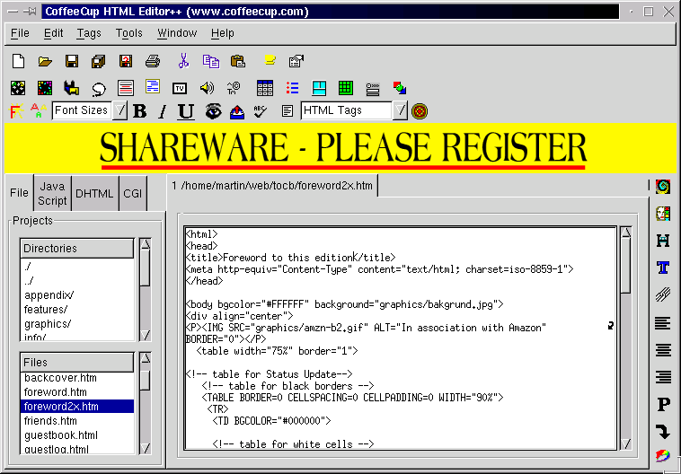The width and height of the screenshot is (681, 474).
Task: Open a file with the folder icon
Action: (45, 61)
